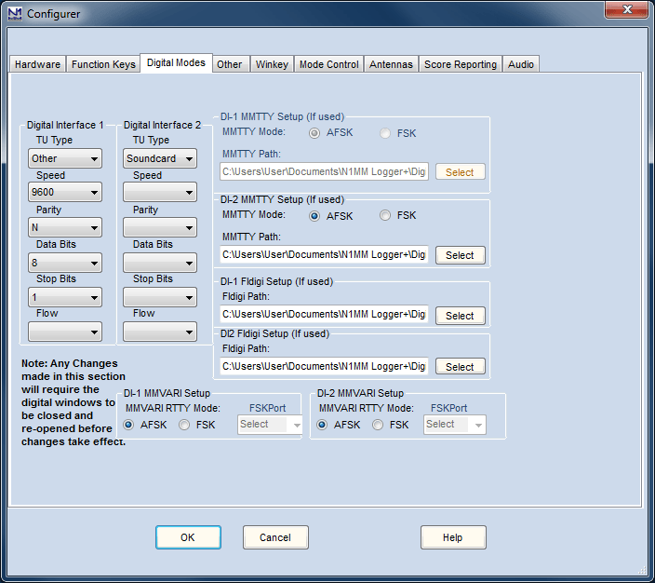Open Digital Interface 2 Stop Bits dropdown
The height and width of the screenshot is (583, 655).
tap(160, 297)
